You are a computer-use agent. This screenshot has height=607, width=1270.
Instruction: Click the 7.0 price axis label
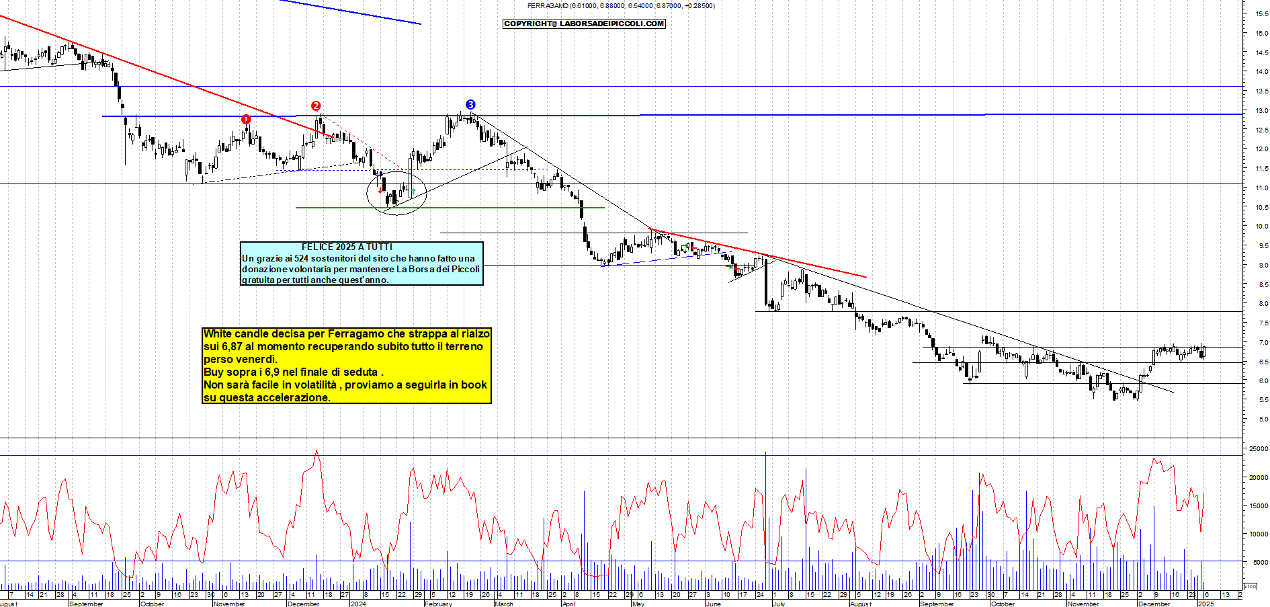click(1263, 342)
